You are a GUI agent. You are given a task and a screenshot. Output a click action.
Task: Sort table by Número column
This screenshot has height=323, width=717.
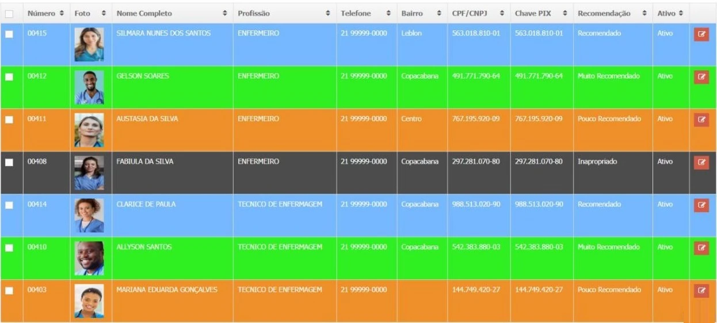(46, 13)
